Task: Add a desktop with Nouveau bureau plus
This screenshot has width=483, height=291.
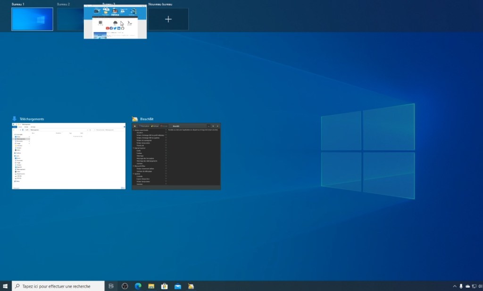Action: (x=168, y=19)
